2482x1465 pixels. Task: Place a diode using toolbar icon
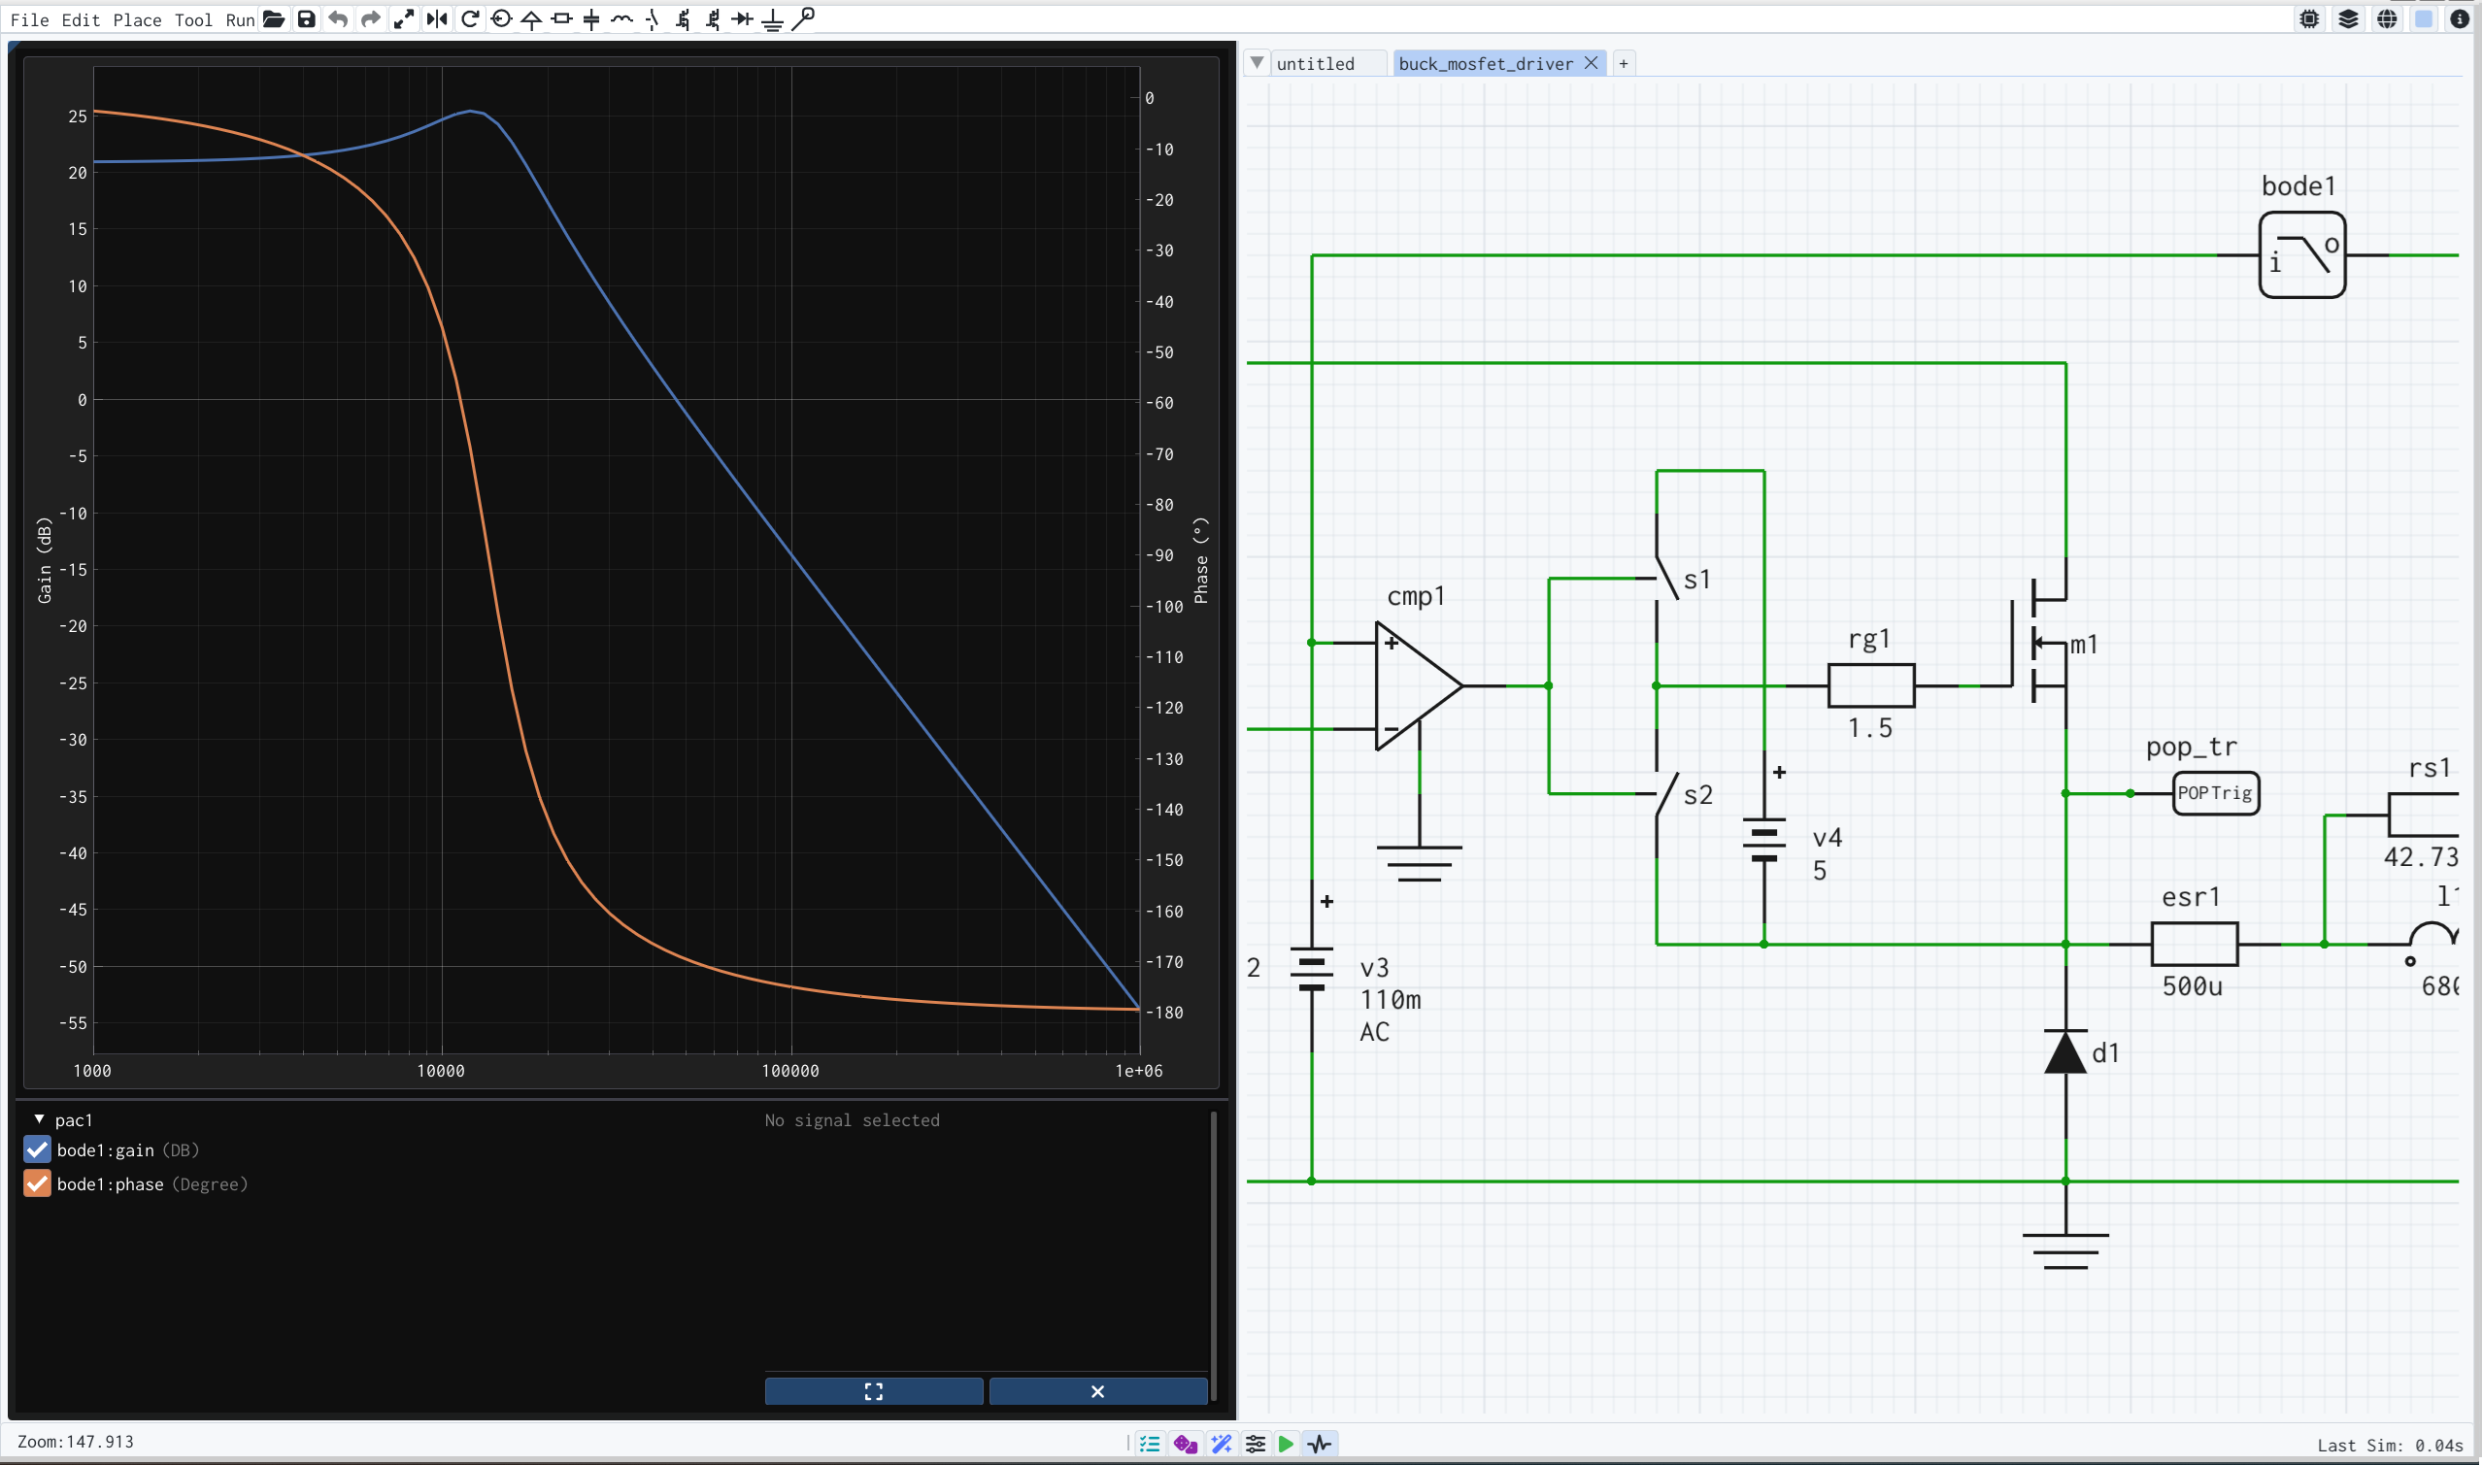743,18
